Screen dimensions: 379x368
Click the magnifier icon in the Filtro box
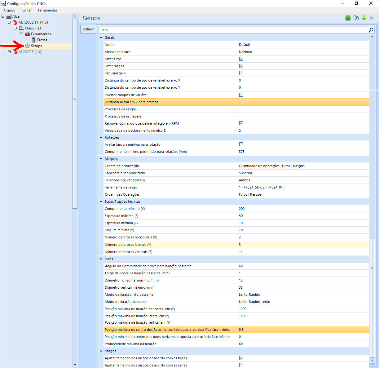pyautogui.click(x=371, y=30)
